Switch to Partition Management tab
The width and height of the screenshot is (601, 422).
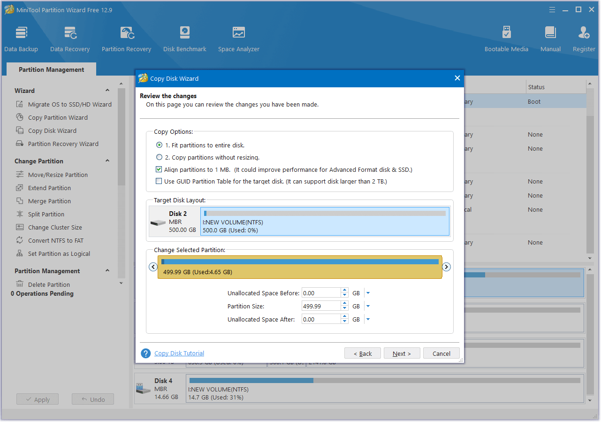pyautogui.click(x=52, y=69)
